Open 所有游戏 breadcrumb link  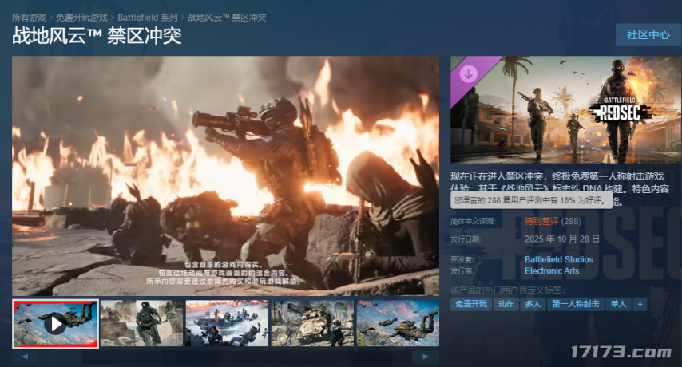coord(30,17)
